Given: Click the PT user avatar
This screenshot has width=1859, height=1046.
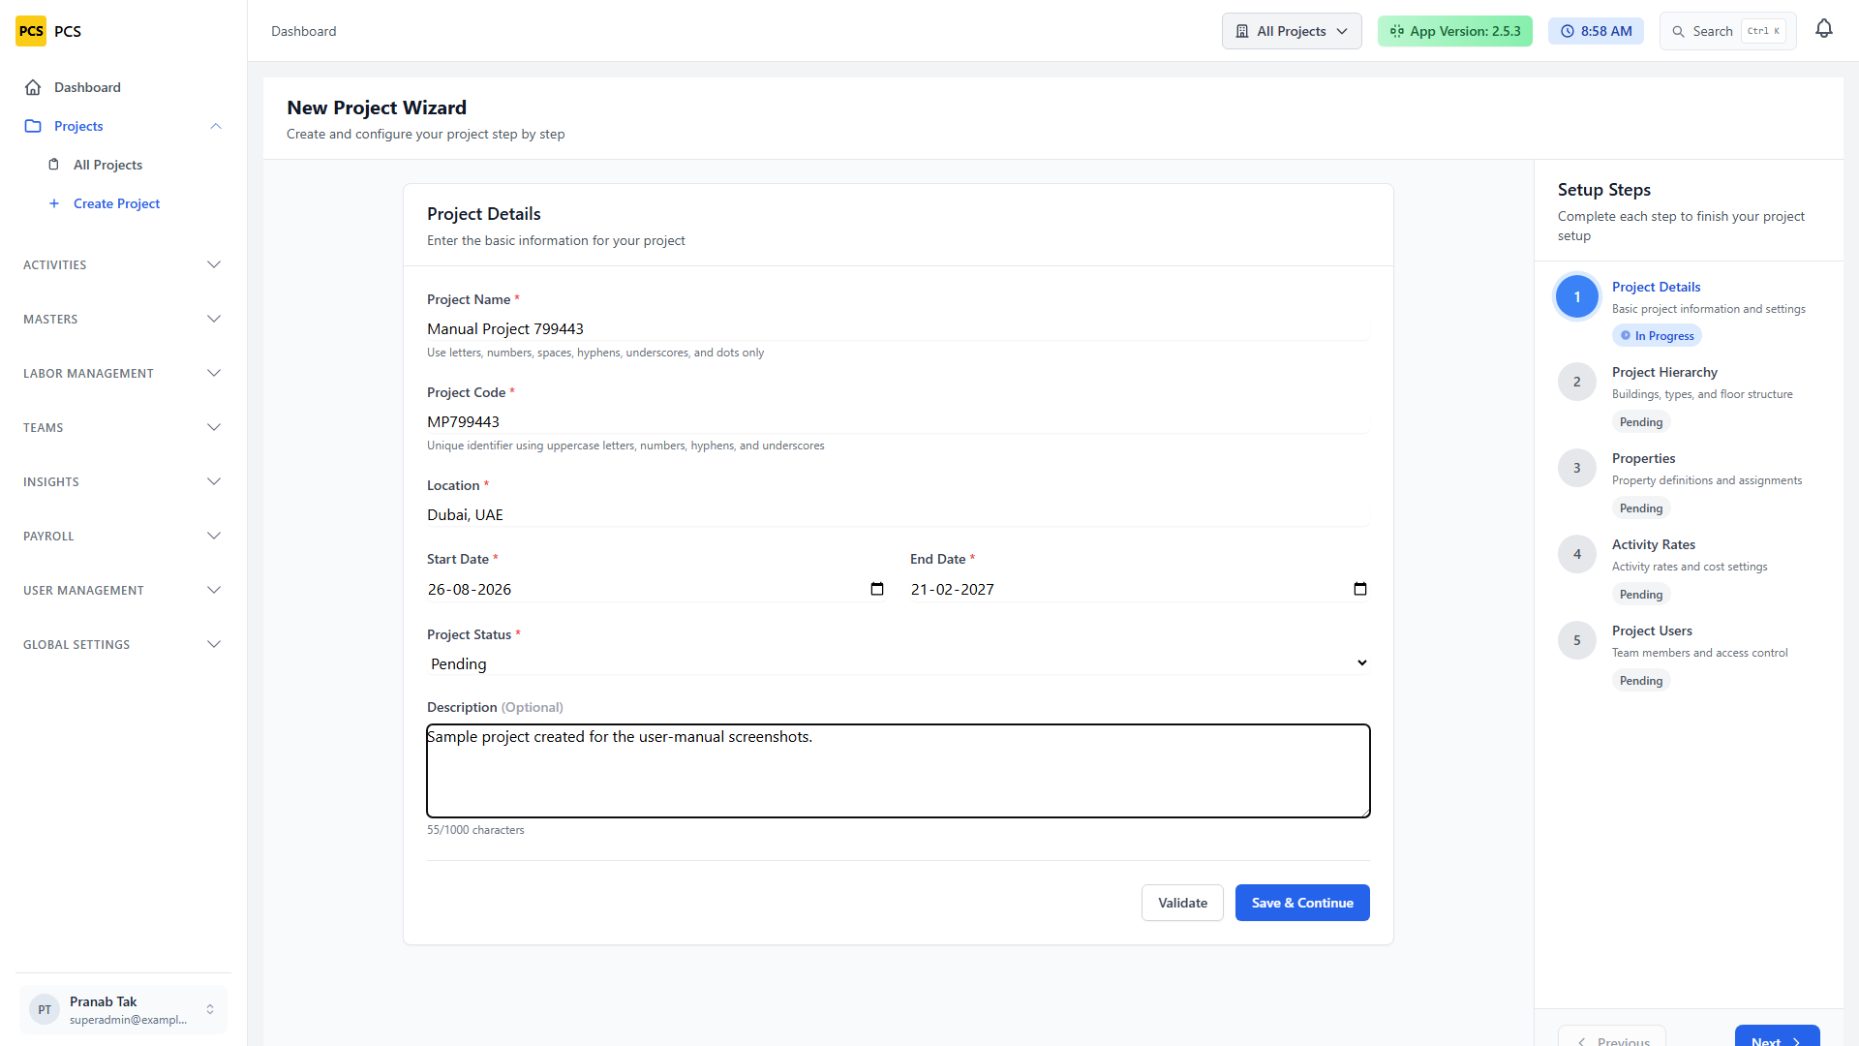Looking at the screenshot, I should point(45,1009).
